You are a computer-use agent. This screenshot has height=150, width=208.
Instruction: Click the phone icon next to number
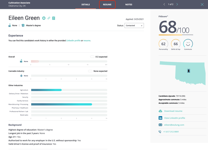pos(160,132)
